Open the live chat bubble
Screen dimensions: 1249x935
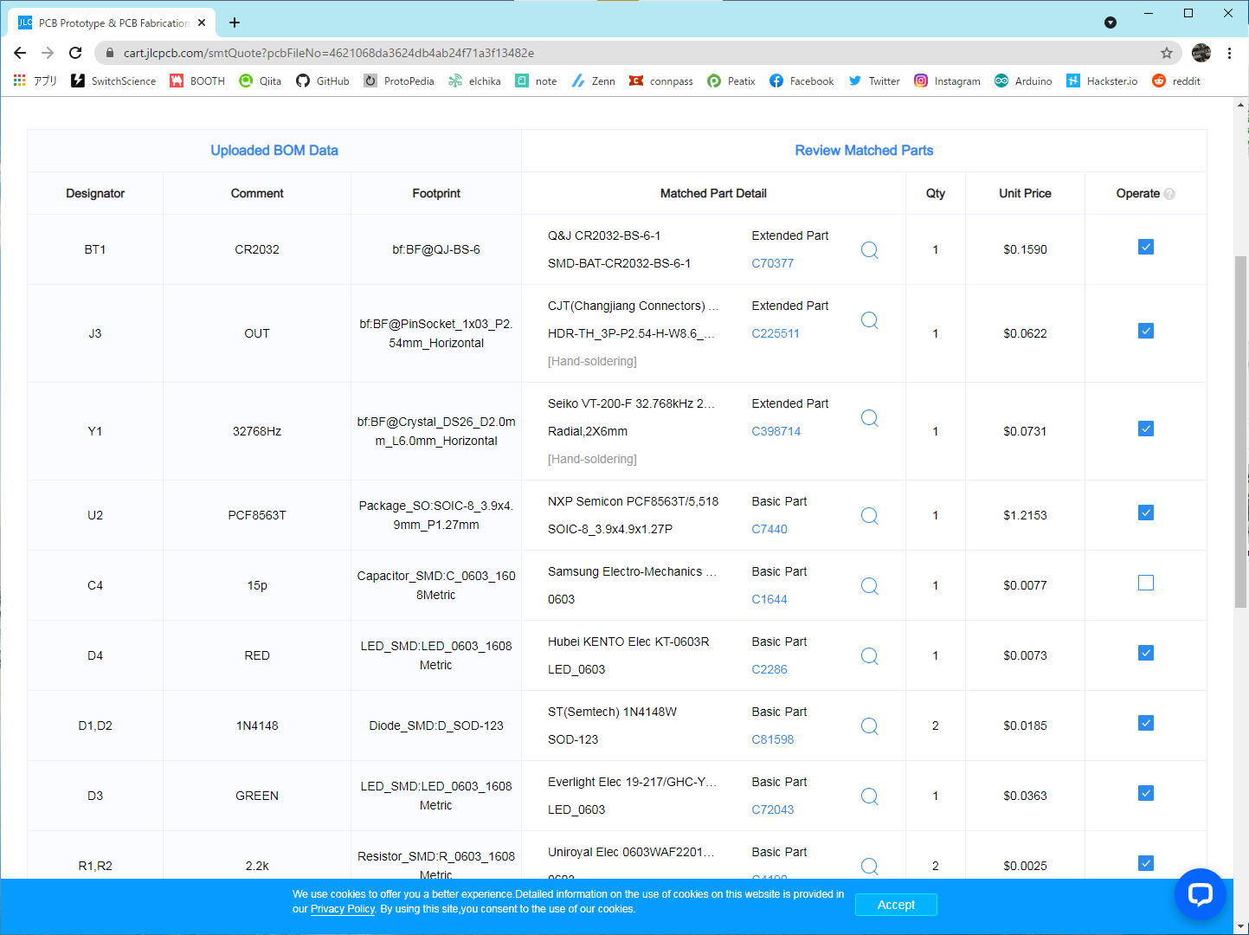(x=1200, y=894)
